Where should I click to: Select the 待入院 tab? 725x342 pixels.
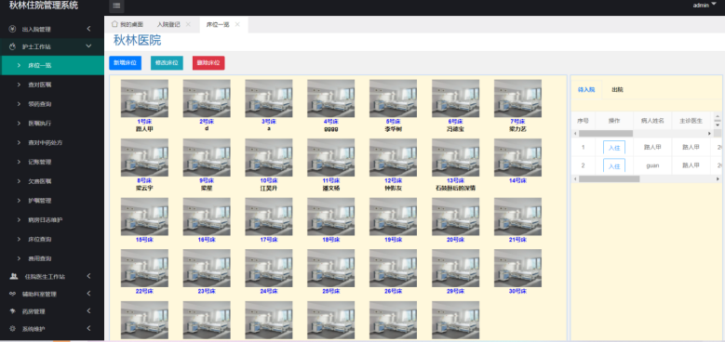pyautogui.click(x=586, y=89)
